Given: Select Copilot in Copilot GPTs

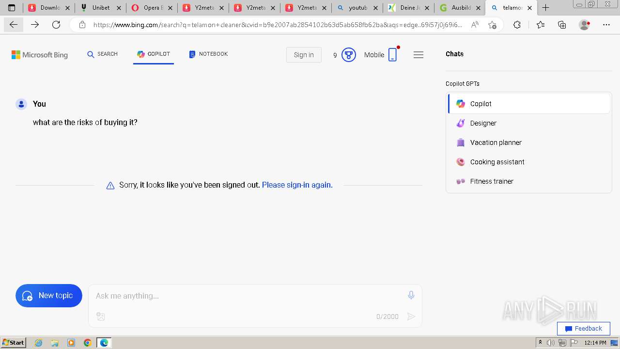Looking at the screenshot, I should tap(529, 104).
